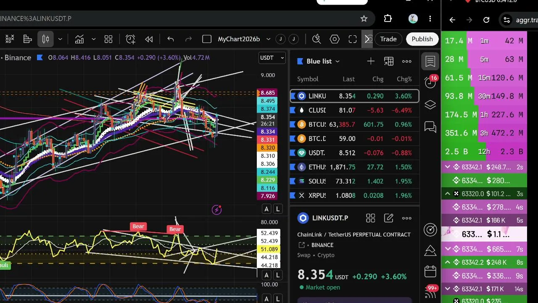Open the notifications icon with 99+ badge

pyautogui.click(x=430, y=292)
